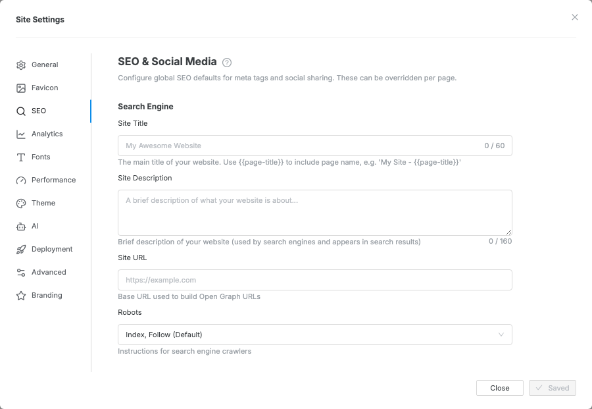
Task: Click the Robots label
Action: click(130, 312)
